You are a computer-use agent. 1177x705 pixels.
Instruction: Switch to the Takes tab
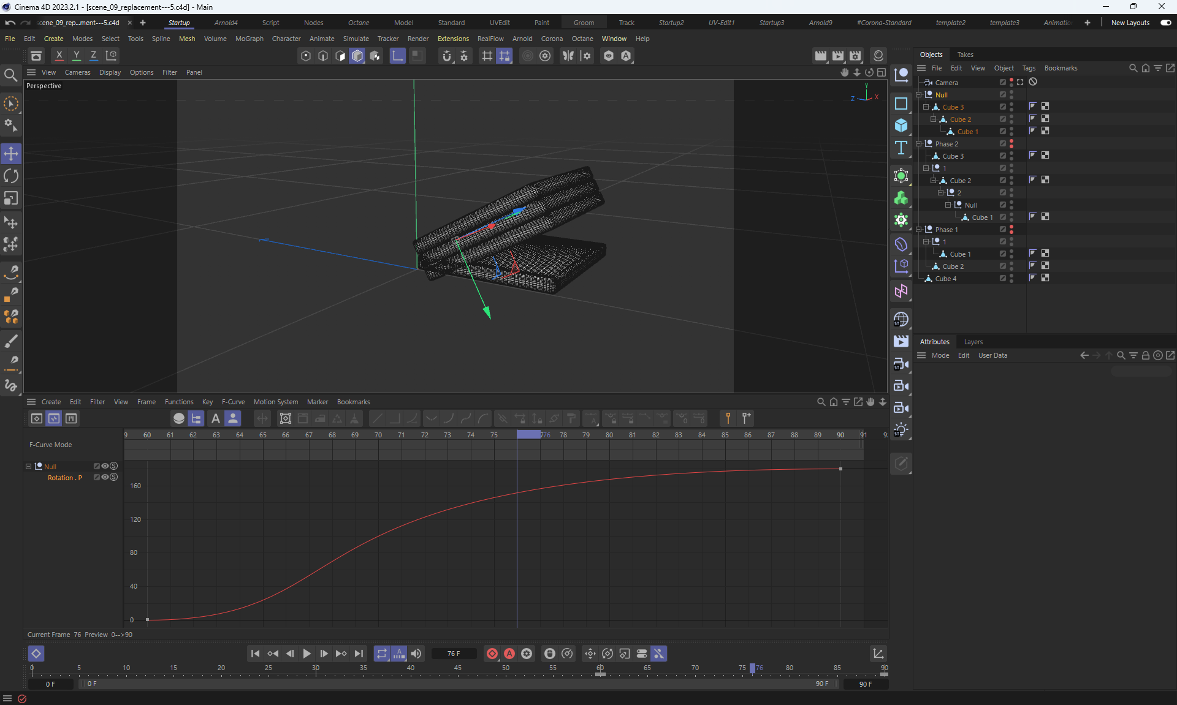coord(965,55)
